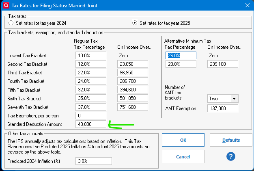Viewport: 254px width, 171px height.
Task: Select rates for tax year 2025
Action: tap(135, 23)
